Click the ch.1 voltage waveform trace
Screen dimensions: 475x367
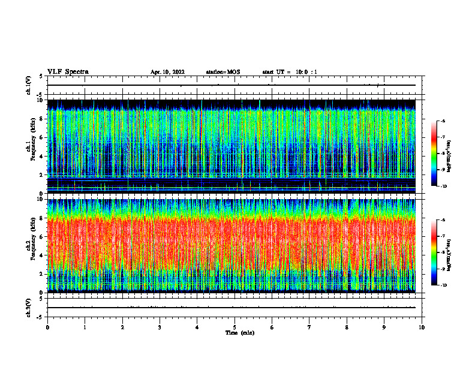click(x=232, y=85)
